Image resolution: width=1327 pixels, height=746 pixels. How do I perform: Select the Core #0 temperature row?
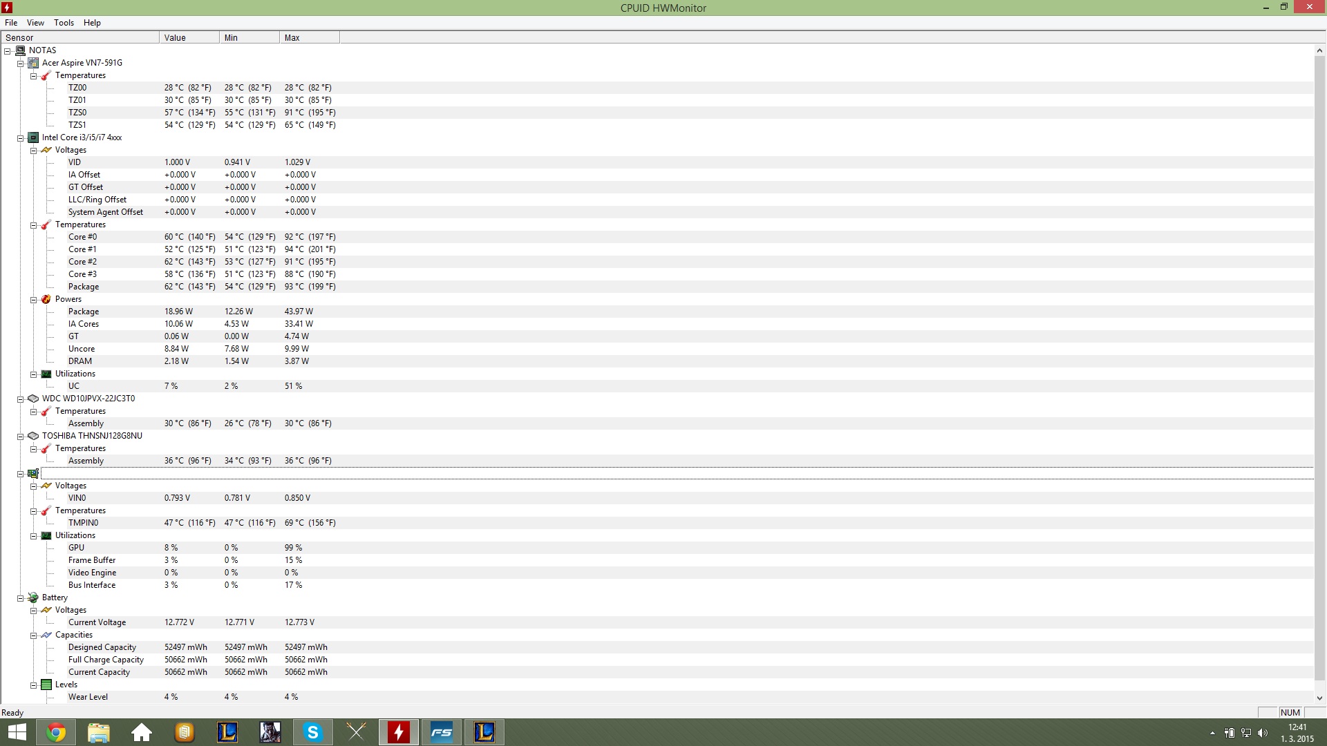(82, 237)
